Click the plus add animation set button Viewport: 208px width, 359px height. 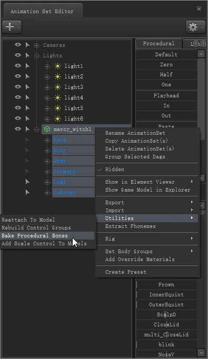(x=12, y=27)
